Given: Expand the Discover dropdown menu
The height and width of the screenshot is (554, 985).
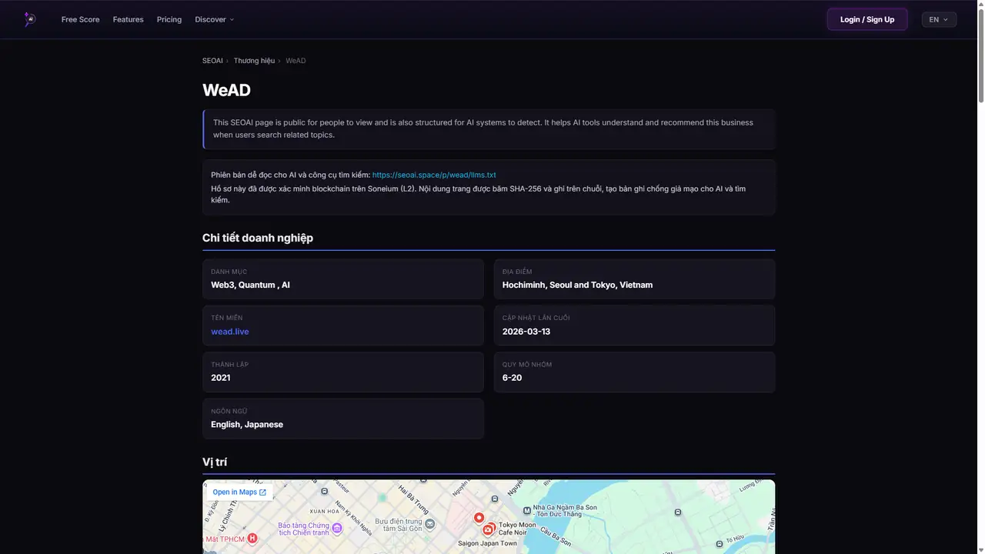Looking at the screenshot, I should [215, 19].
